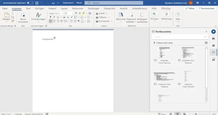The height and width of the screenshot is (115, 218).
Task: Click the zoom slider in status bar
Action: pyautogui.click(x=196, y=114)
